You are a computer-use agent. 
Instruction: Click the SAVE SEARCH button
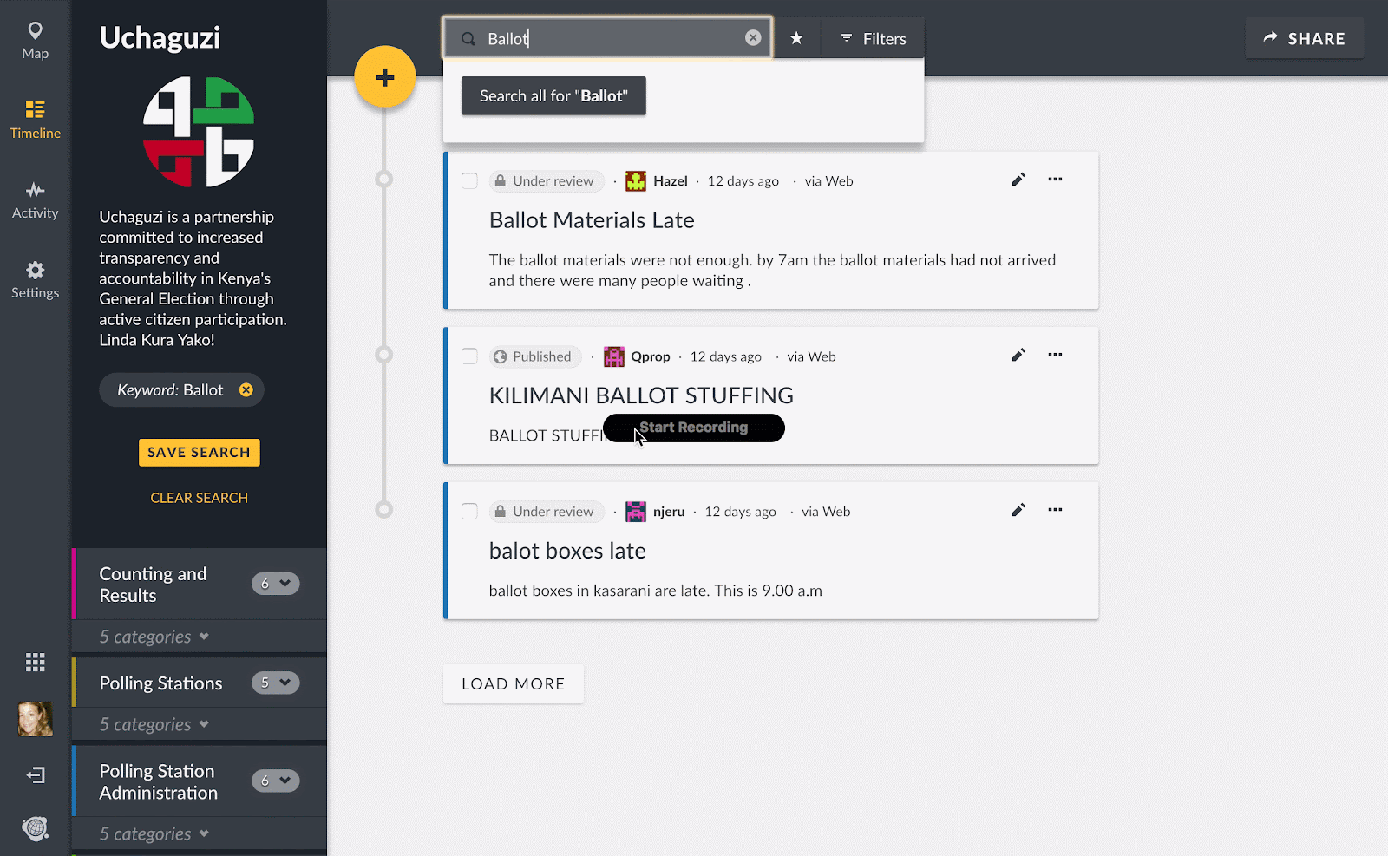[x=199, y=452]
